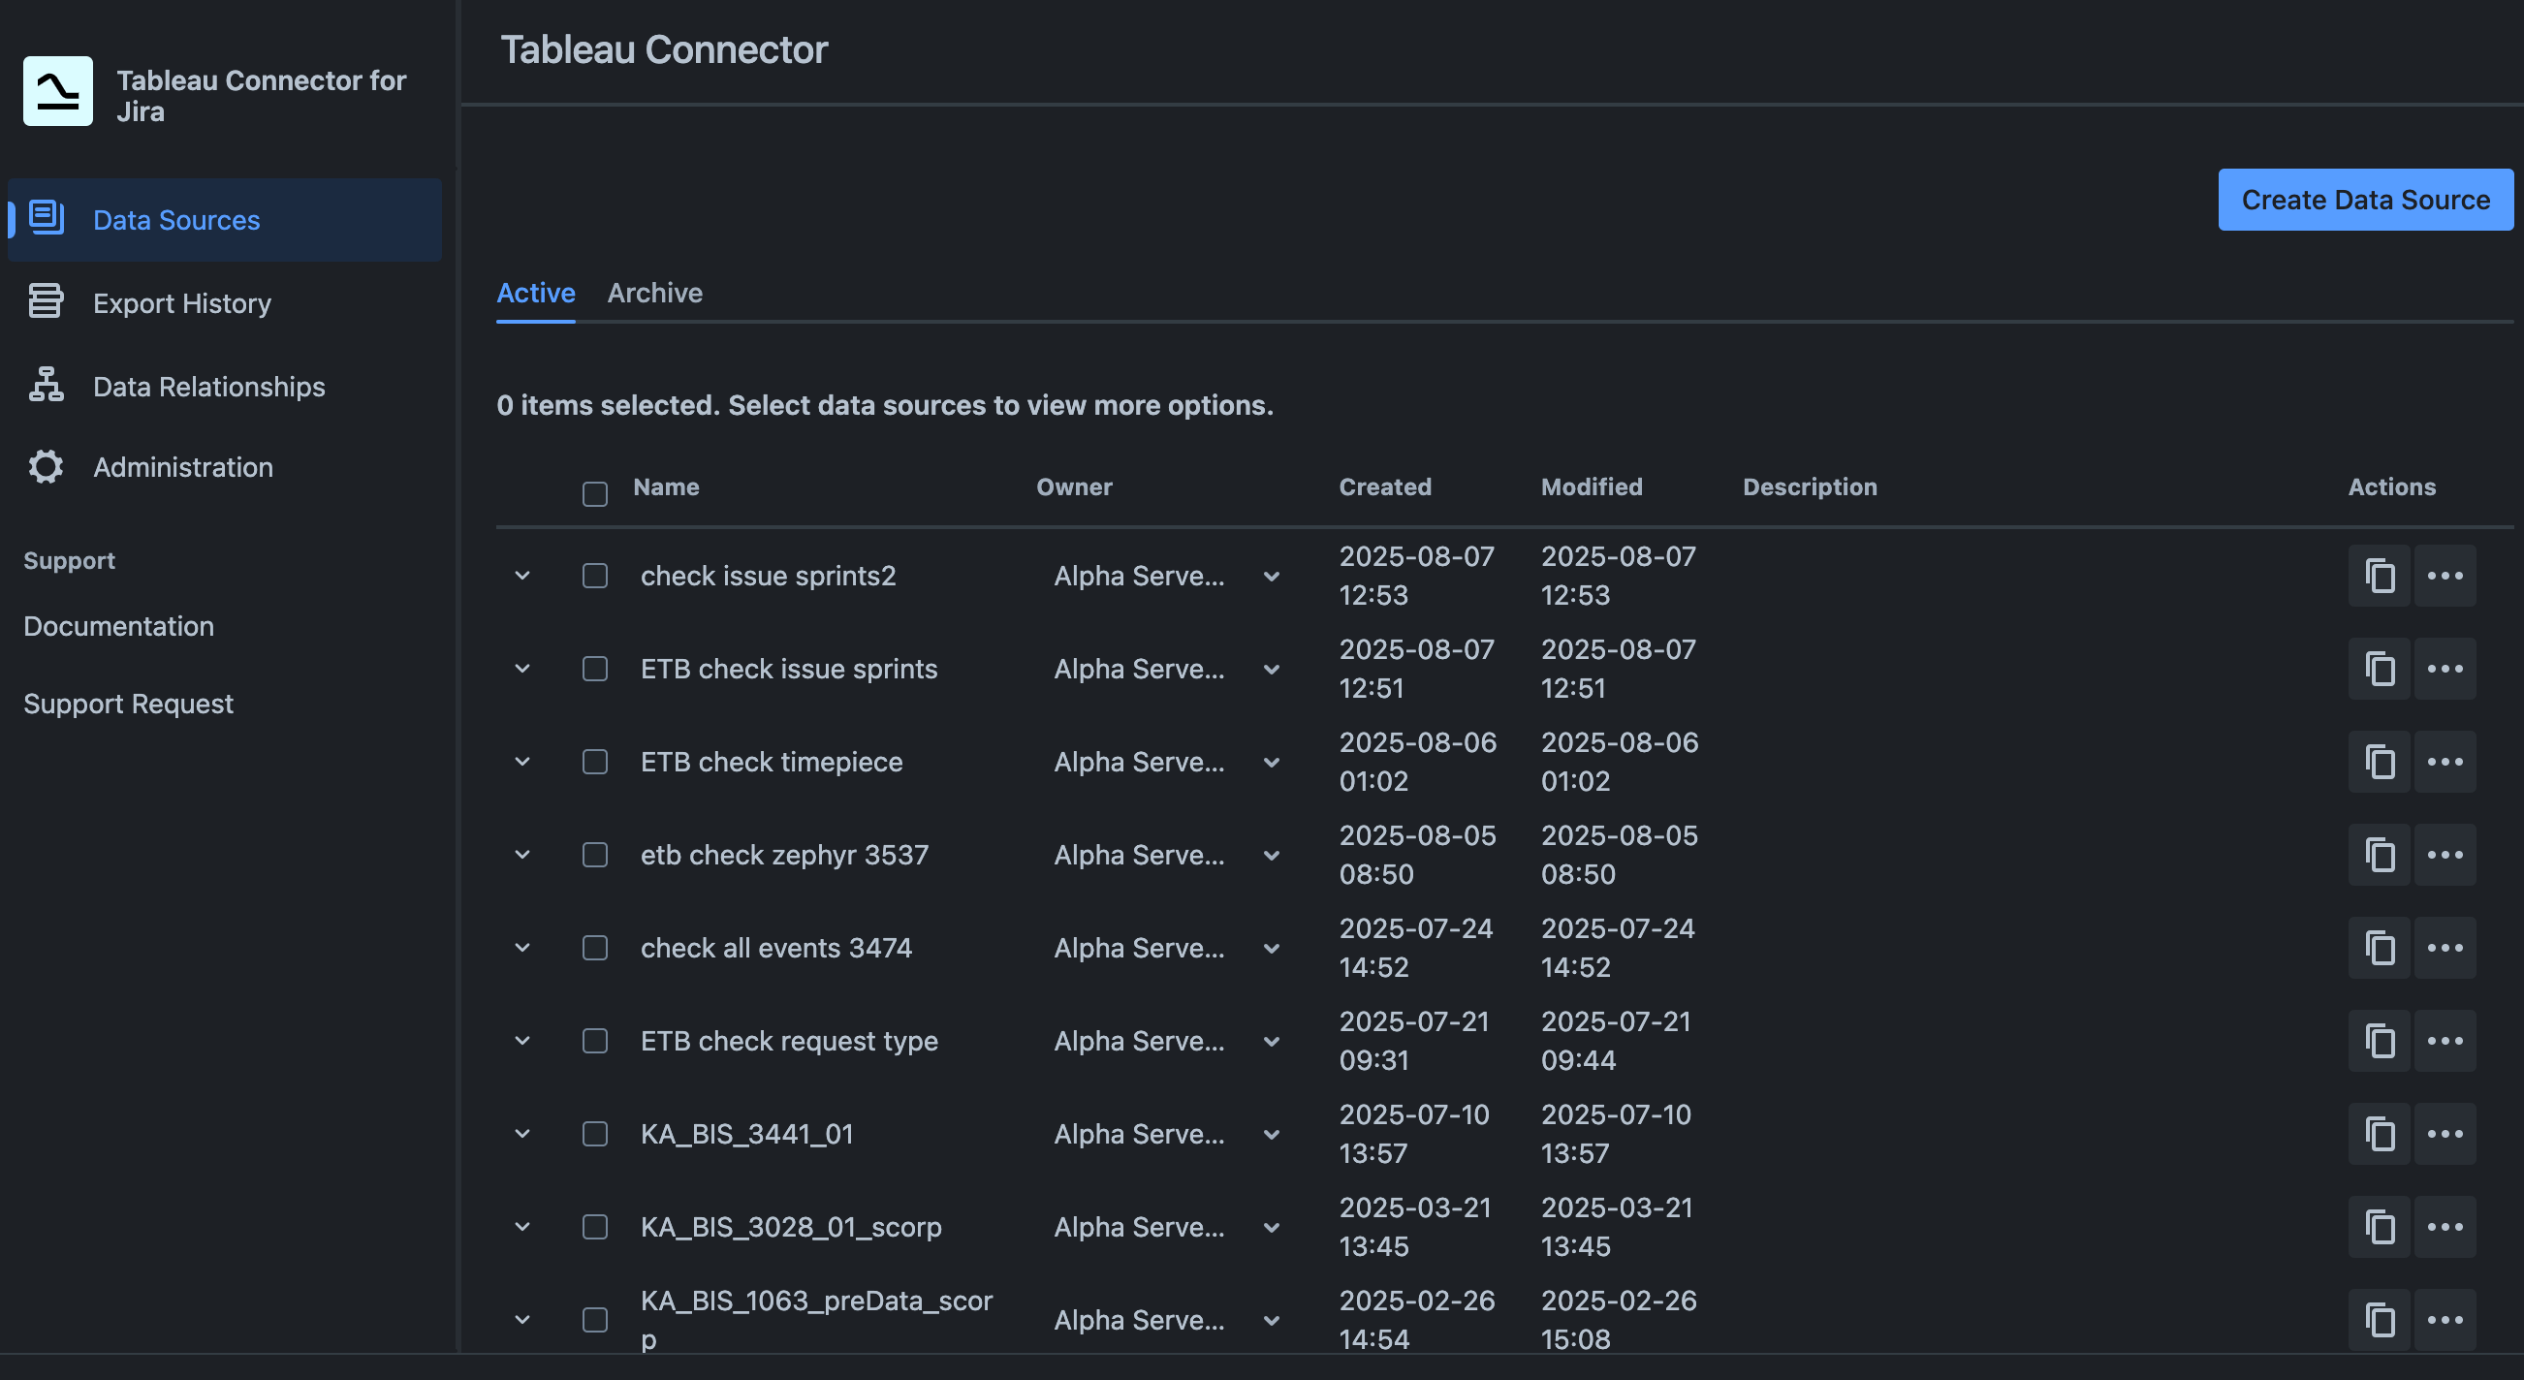Select the KA_BIS_3441_01 checkbox

[x=595, y=1133]
